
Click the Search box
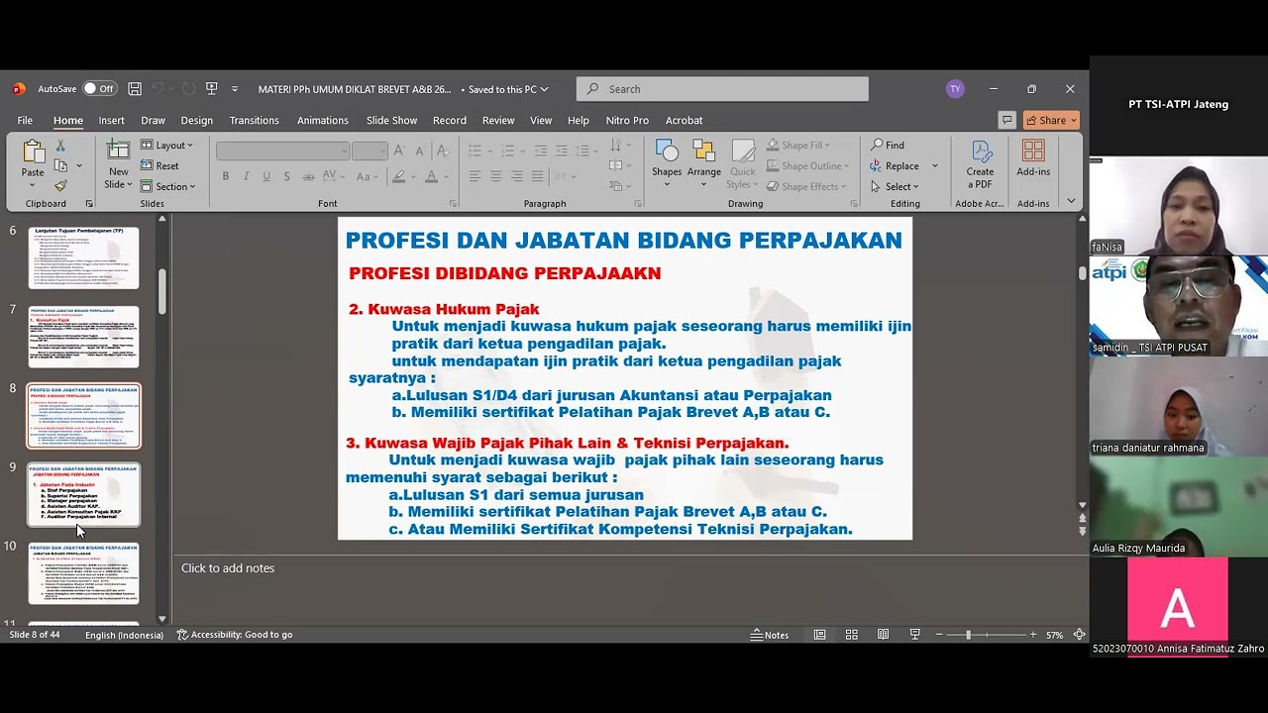click(x=722, y=89)
